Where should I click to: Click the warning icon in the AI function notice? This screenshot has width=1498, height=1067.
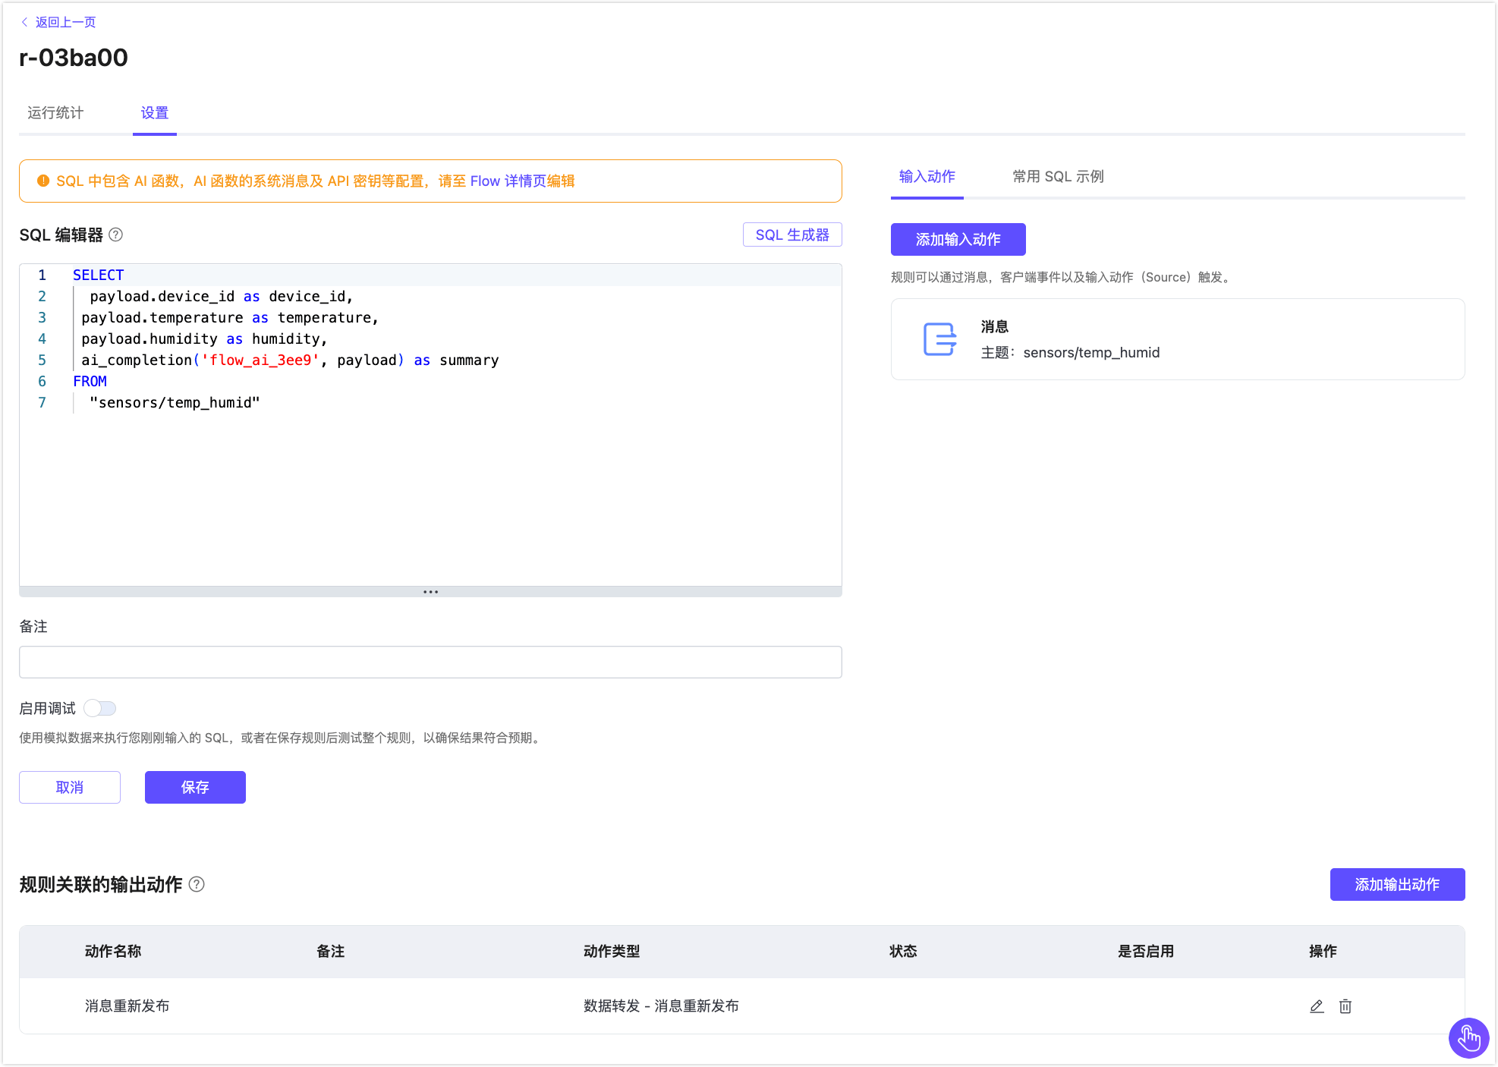[x=43, y=181]
